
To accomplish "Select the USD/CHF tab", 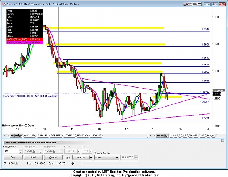I will pos(96,135).
